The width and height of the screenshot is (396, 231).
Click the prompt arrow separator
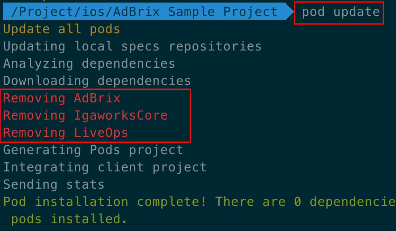[x=290, y=11]
